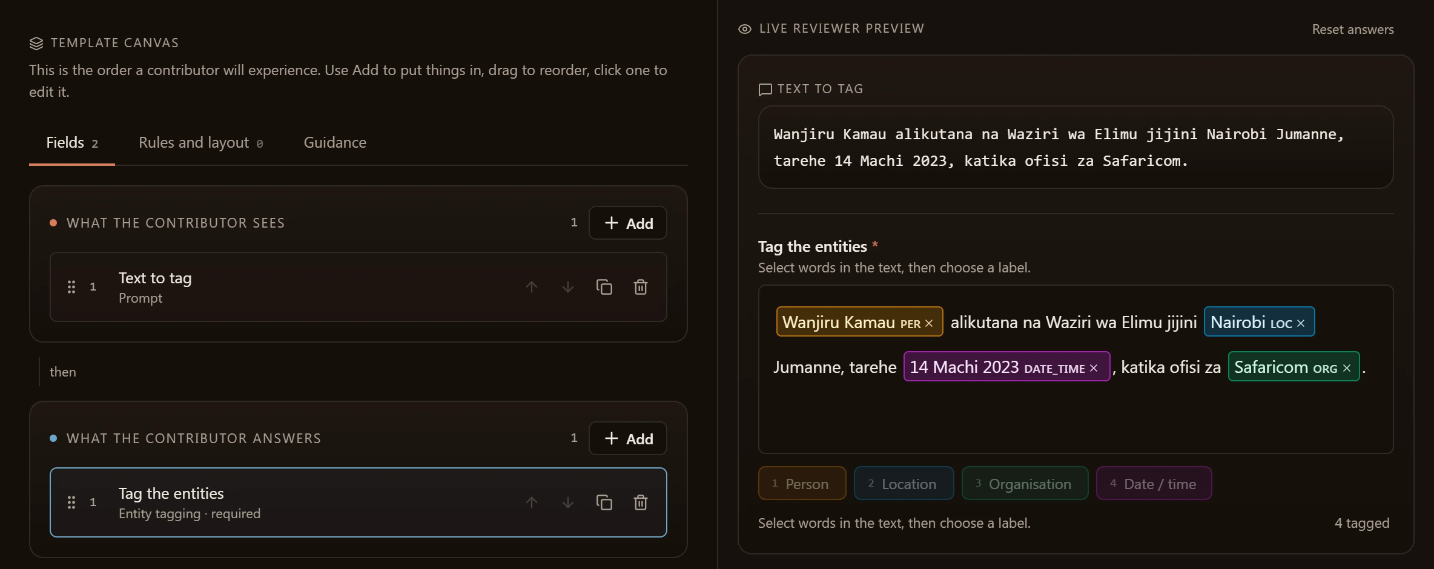
Task: Click the eye icon beside Live Reviewer Preview
Action: click(745, 29)
